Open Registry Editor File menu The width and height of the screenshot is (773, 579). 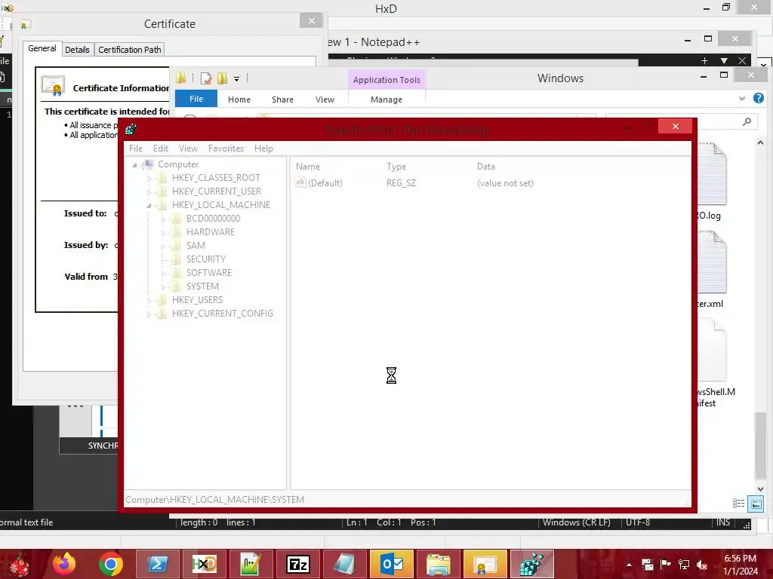click(136, 149)
